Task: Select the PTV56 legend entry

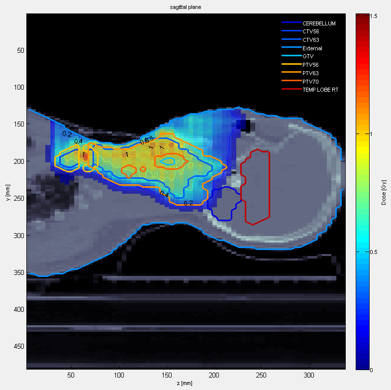Action: tap(311, 65)
